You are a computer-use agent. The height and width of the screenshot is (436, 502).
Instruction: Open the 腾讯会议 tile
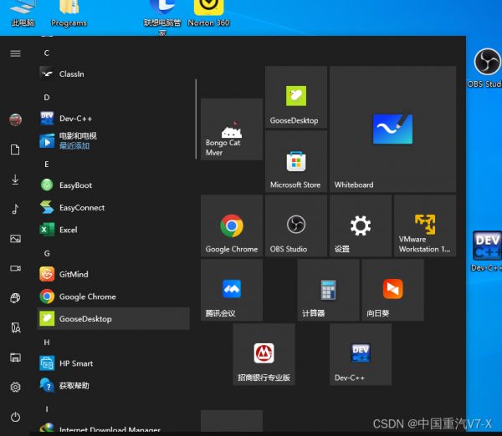click(232, 290)
